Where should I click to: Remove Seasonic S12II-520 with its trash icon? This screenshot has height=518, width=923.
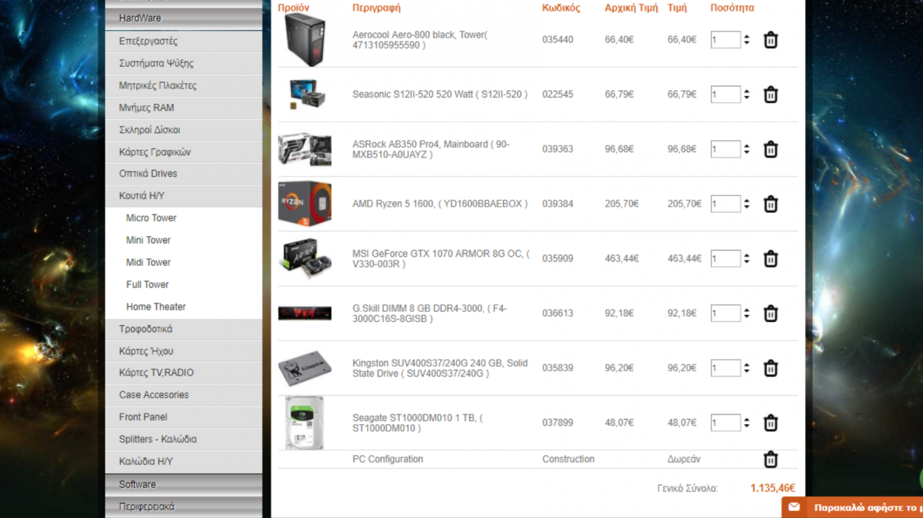[x=770, y=95]
